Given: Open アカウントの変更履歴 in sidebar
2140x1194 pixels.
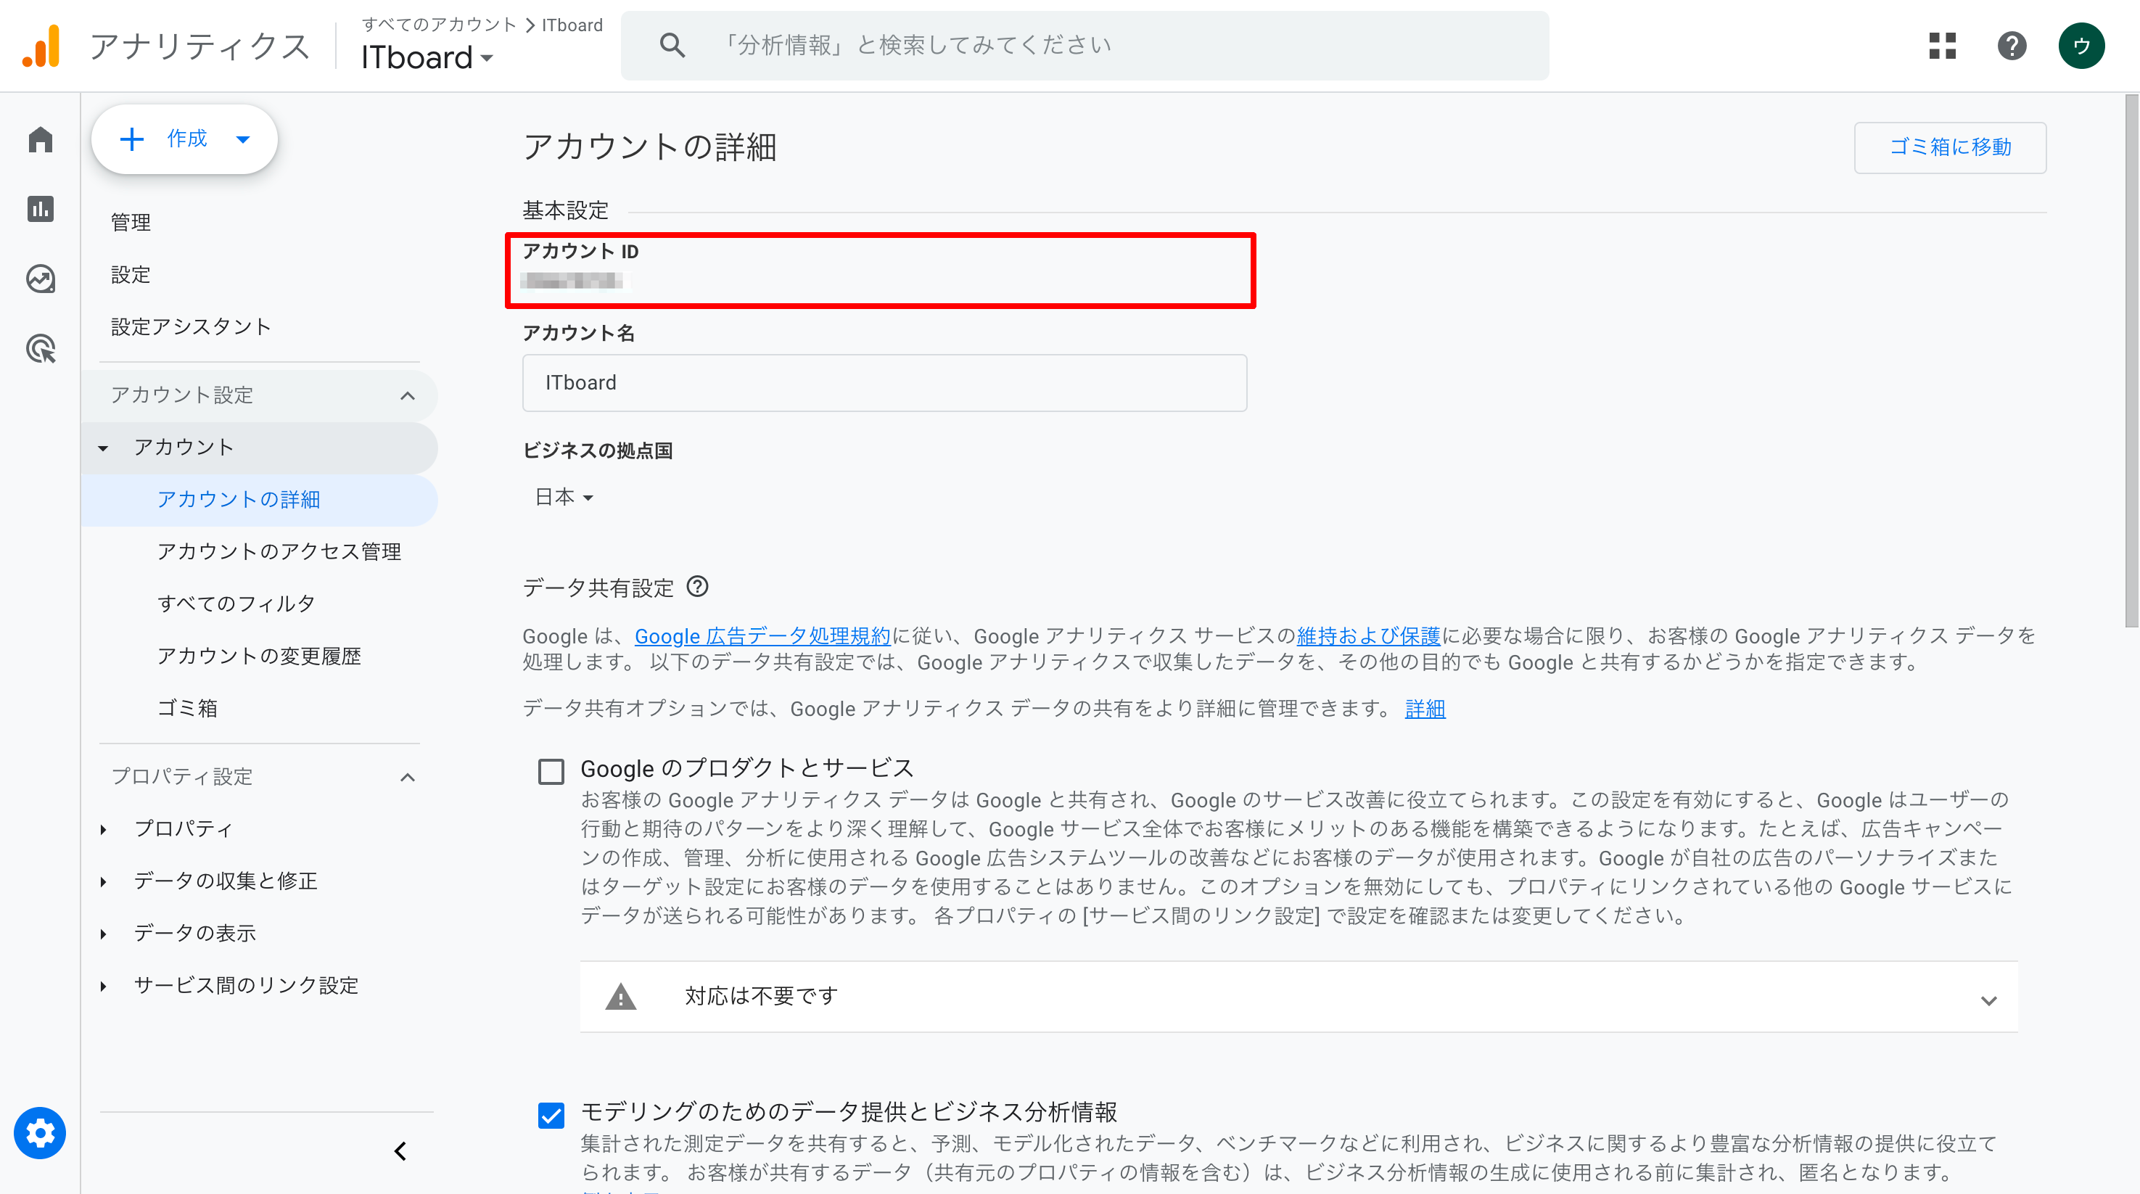Looking at the screenshot, I should [259, 656].
